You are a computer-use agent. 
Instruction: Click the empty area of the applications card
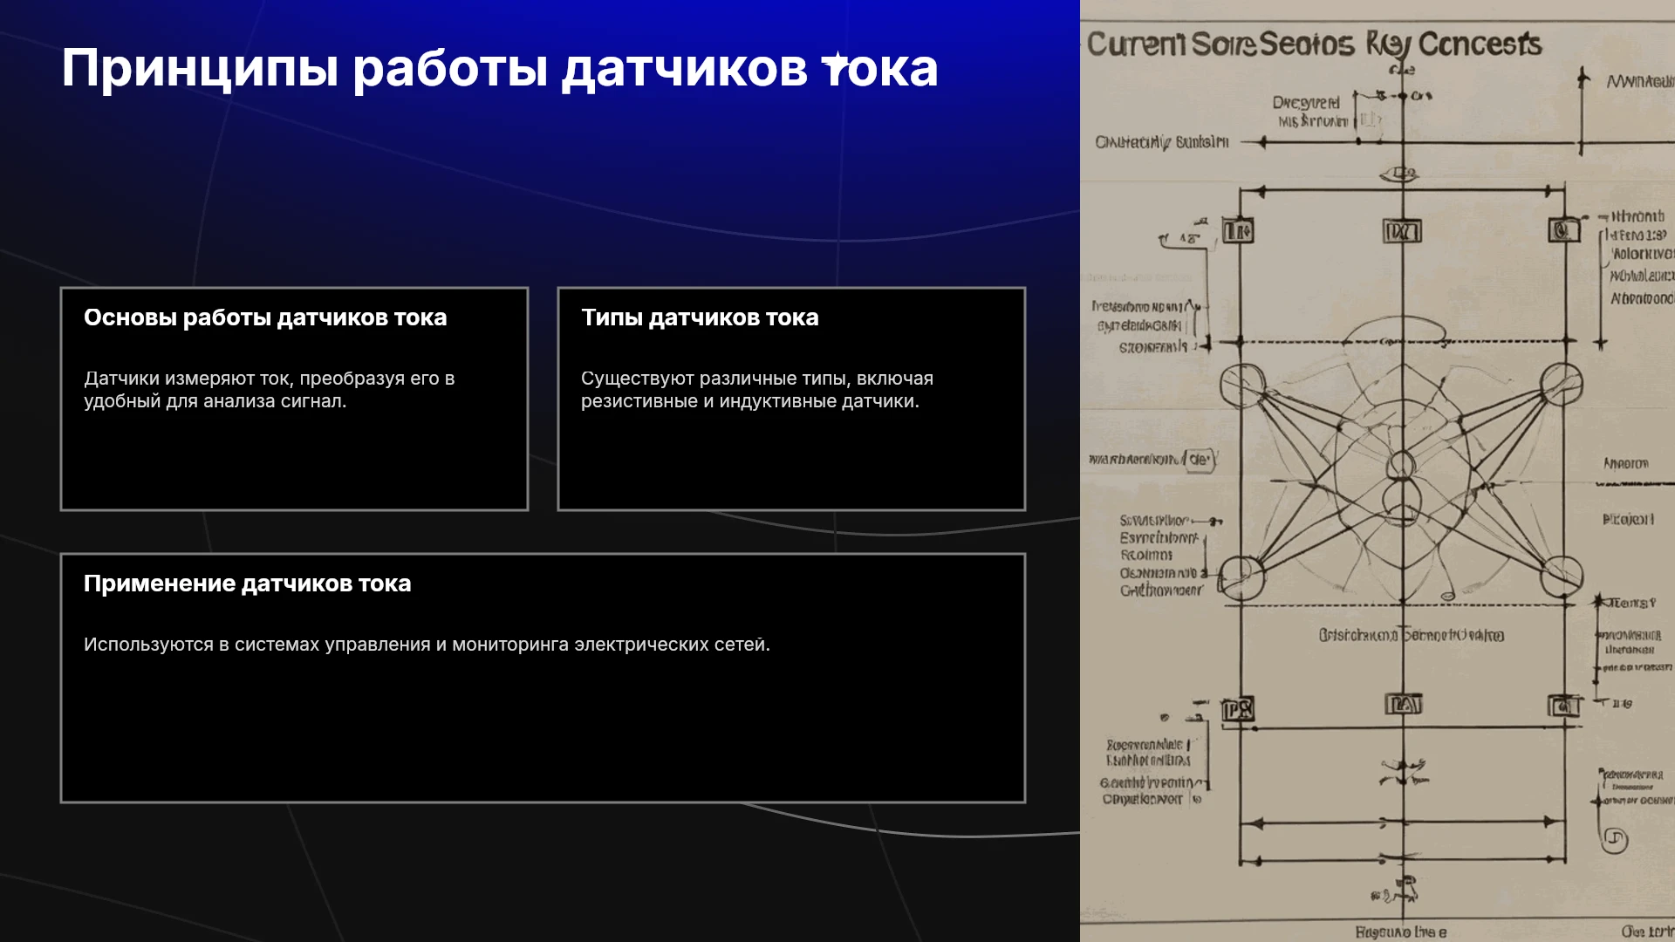tap(543, 733)
